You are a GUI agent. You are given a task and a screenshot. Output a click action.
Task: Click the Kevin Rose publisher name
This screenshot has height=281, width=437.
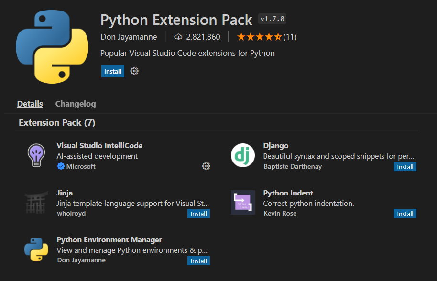(280, 213)
